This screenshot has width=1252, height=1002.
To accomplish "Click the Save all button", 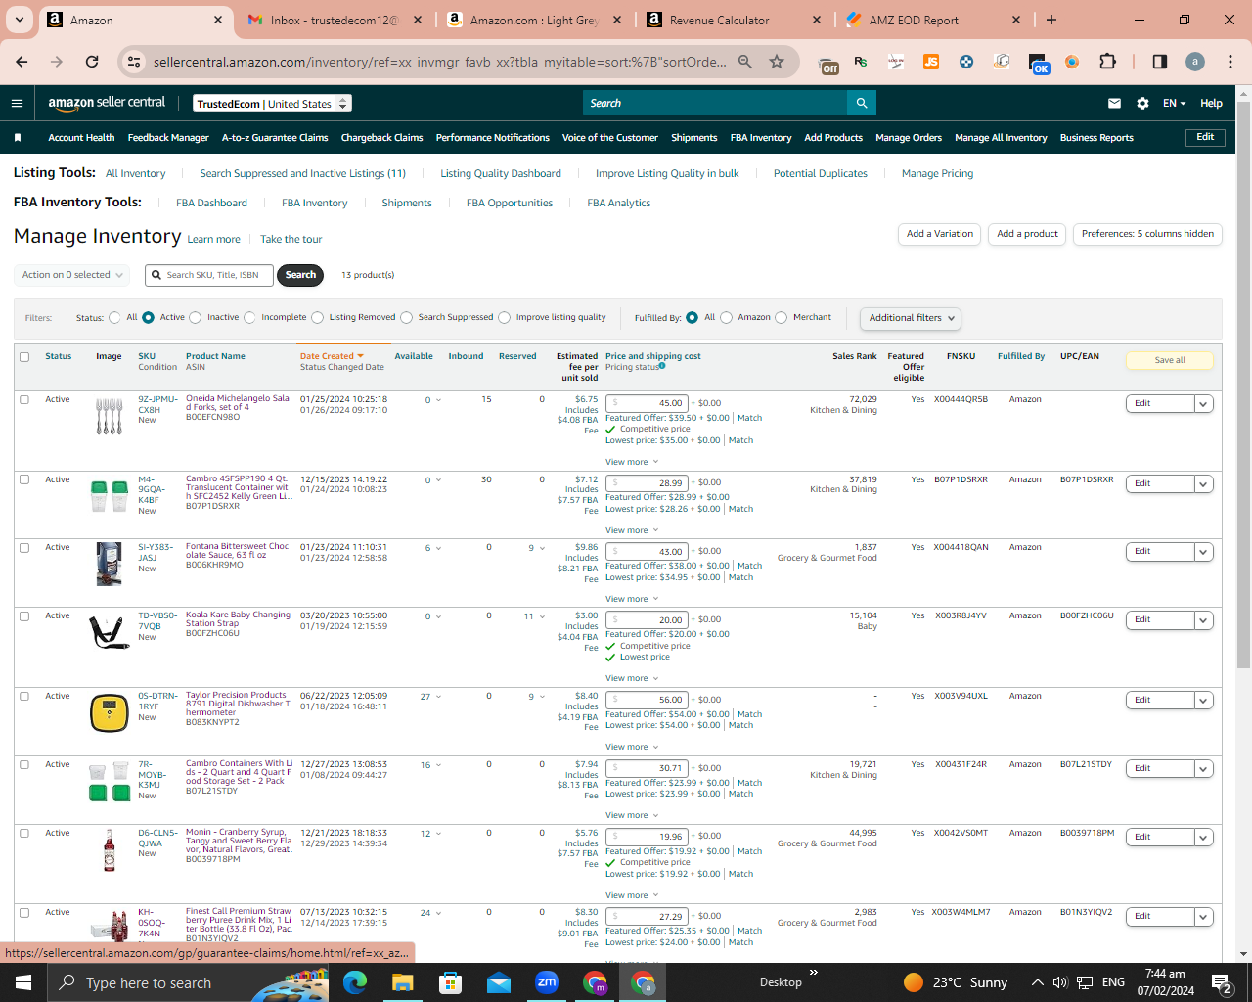I will tap(1170, 360).
